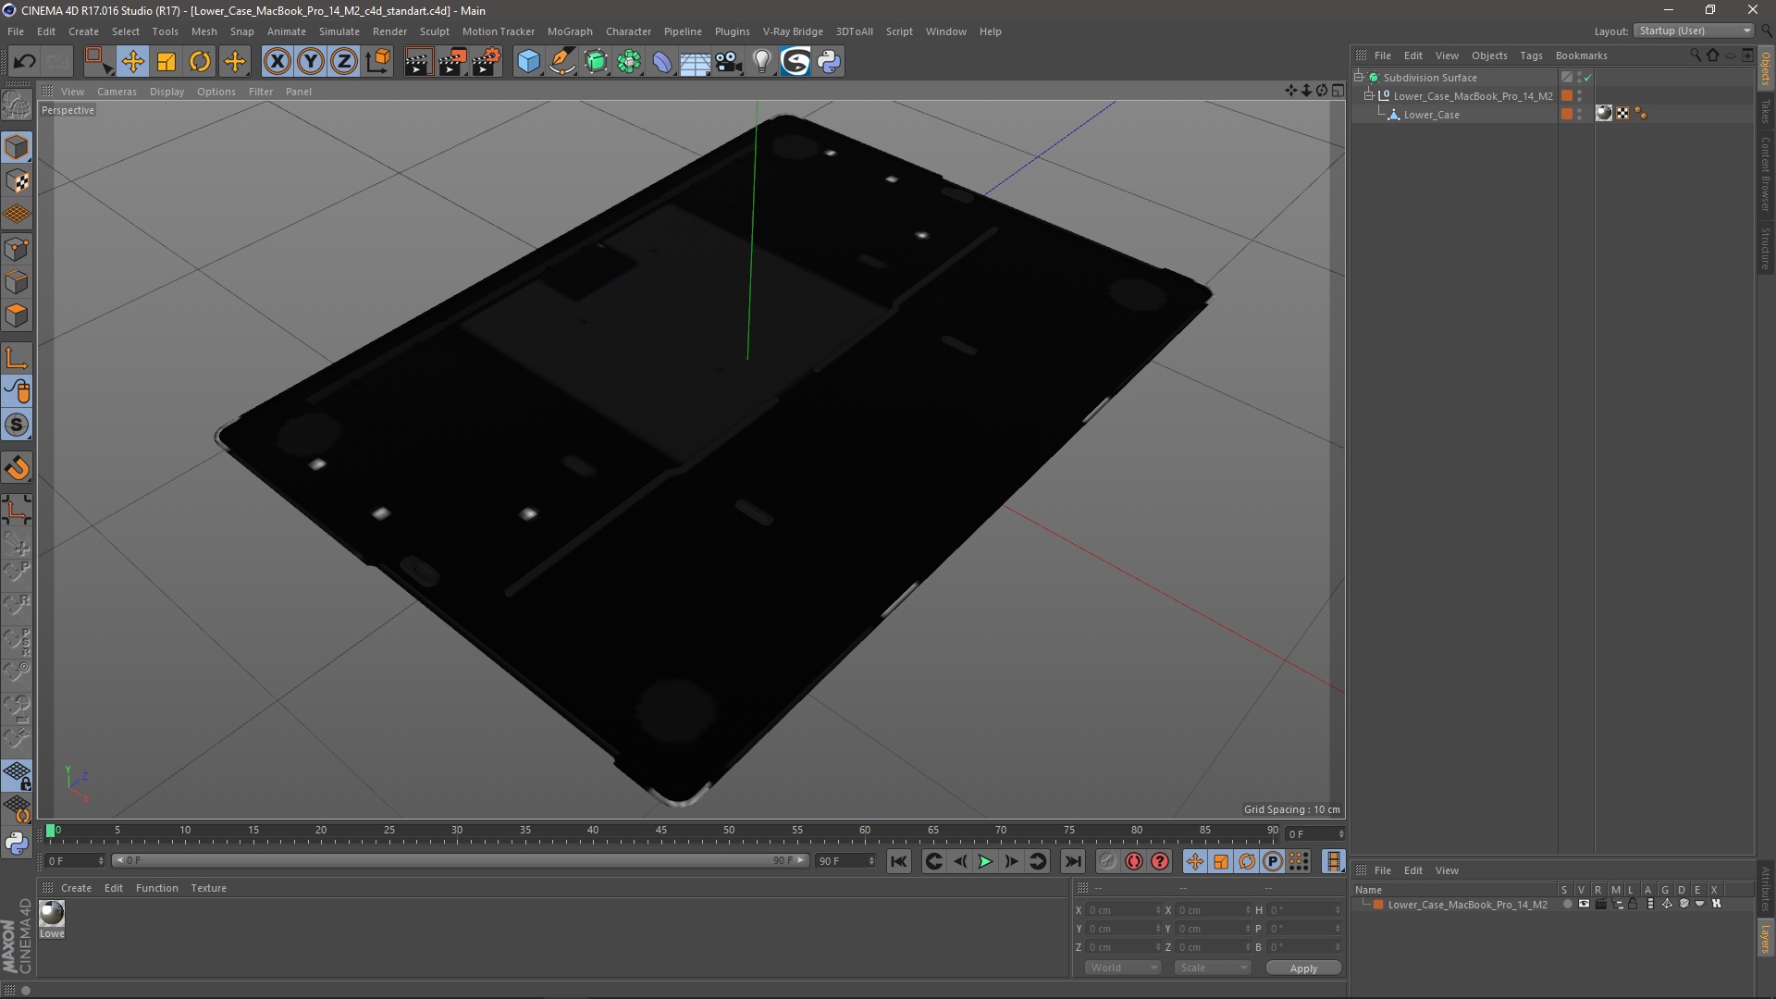Viewport: 1776px width, 999px height.
Task: Render the active view icon
Action: [418, 62]
